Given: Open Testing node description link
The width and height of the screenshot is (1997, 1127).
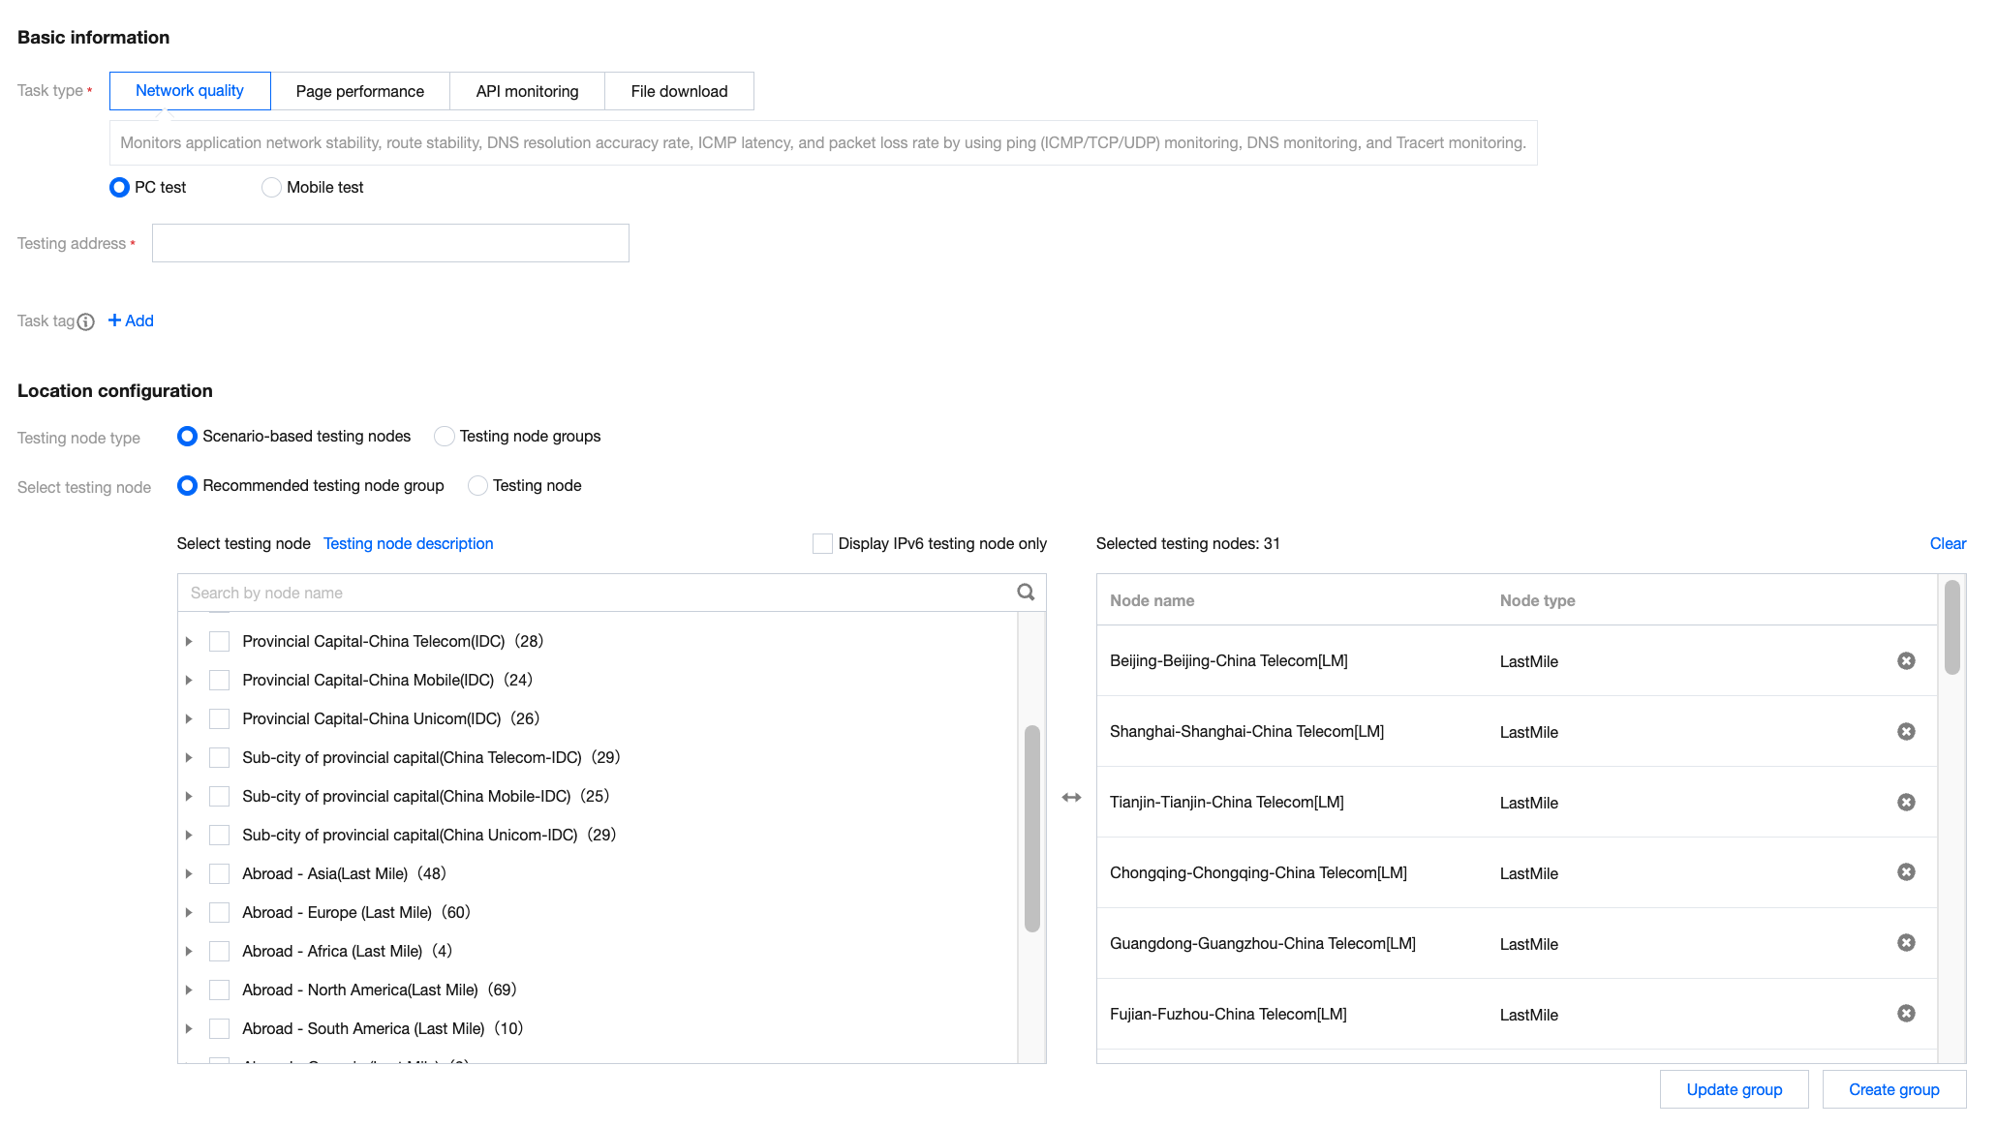Looking at the screenshot, I should tap(408, 543).
